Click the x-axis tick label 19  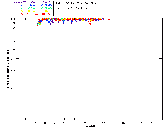tap(153, 123)
